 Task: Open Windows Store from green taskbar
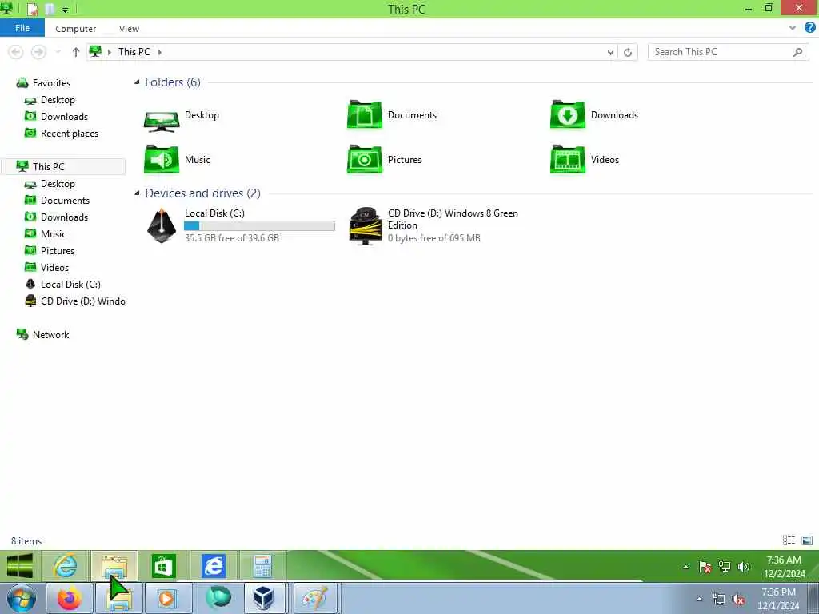click(x=163, y=566)
